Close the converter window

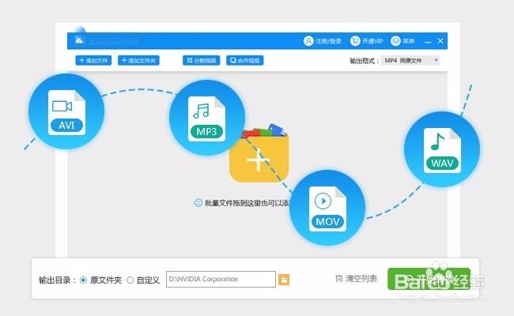click(440, 41)
